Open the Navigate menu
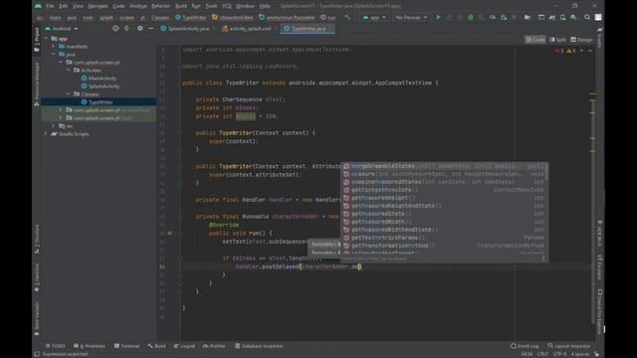Image resolution: width=637 pixels, height=358 pixels. click(98, 6)
